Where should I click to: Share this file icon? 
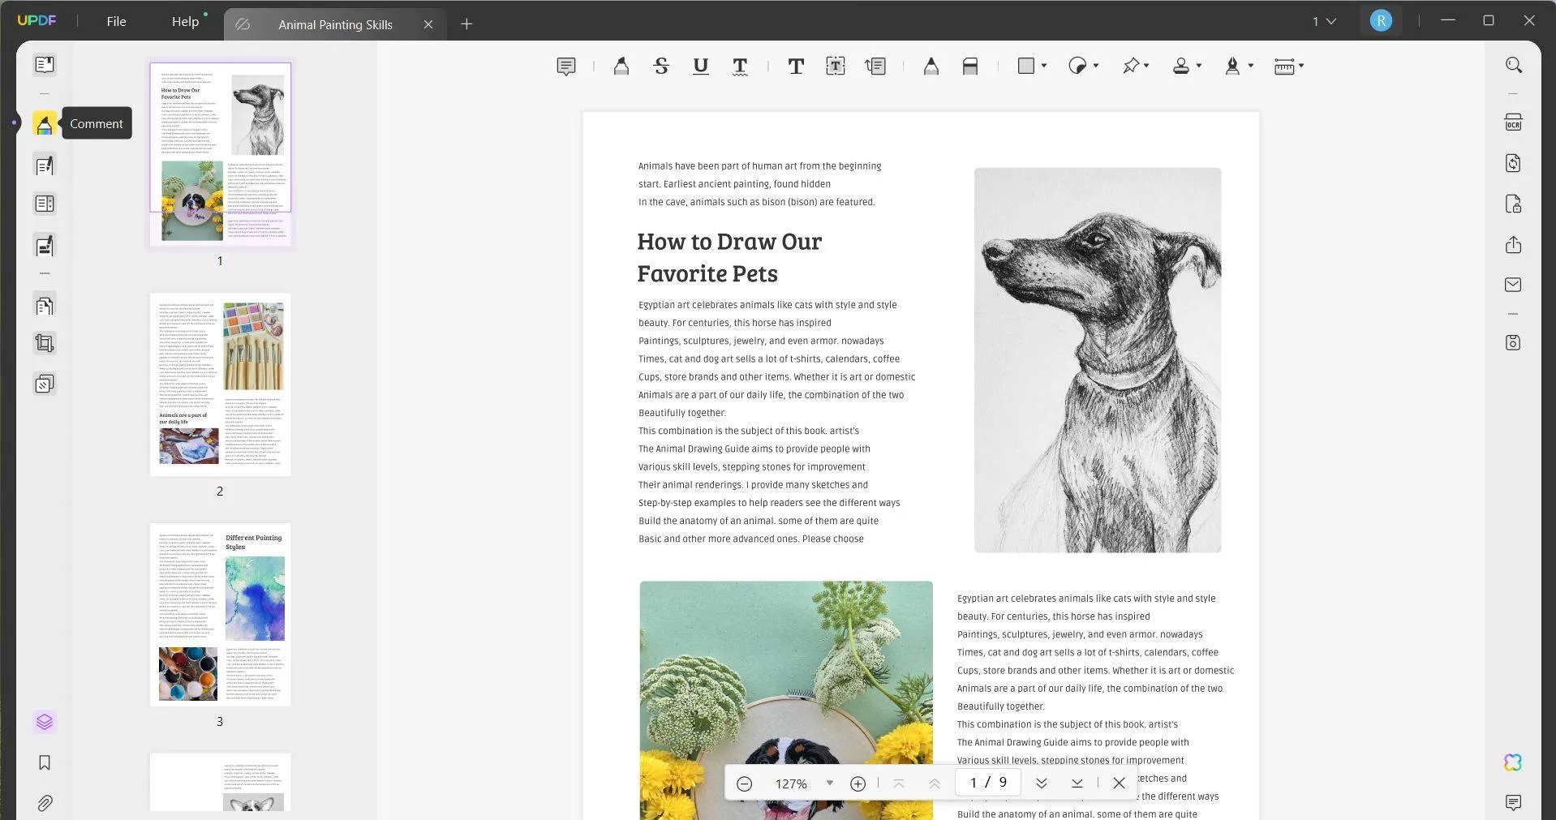pos(1513,245)
